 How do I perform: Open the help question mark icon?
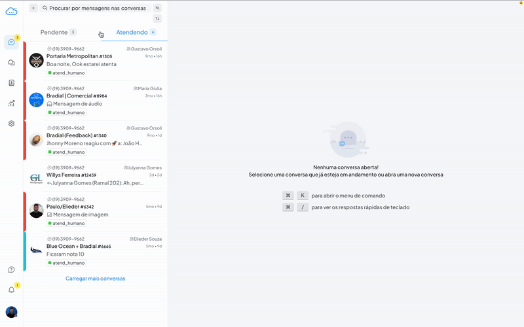point(11,269)
